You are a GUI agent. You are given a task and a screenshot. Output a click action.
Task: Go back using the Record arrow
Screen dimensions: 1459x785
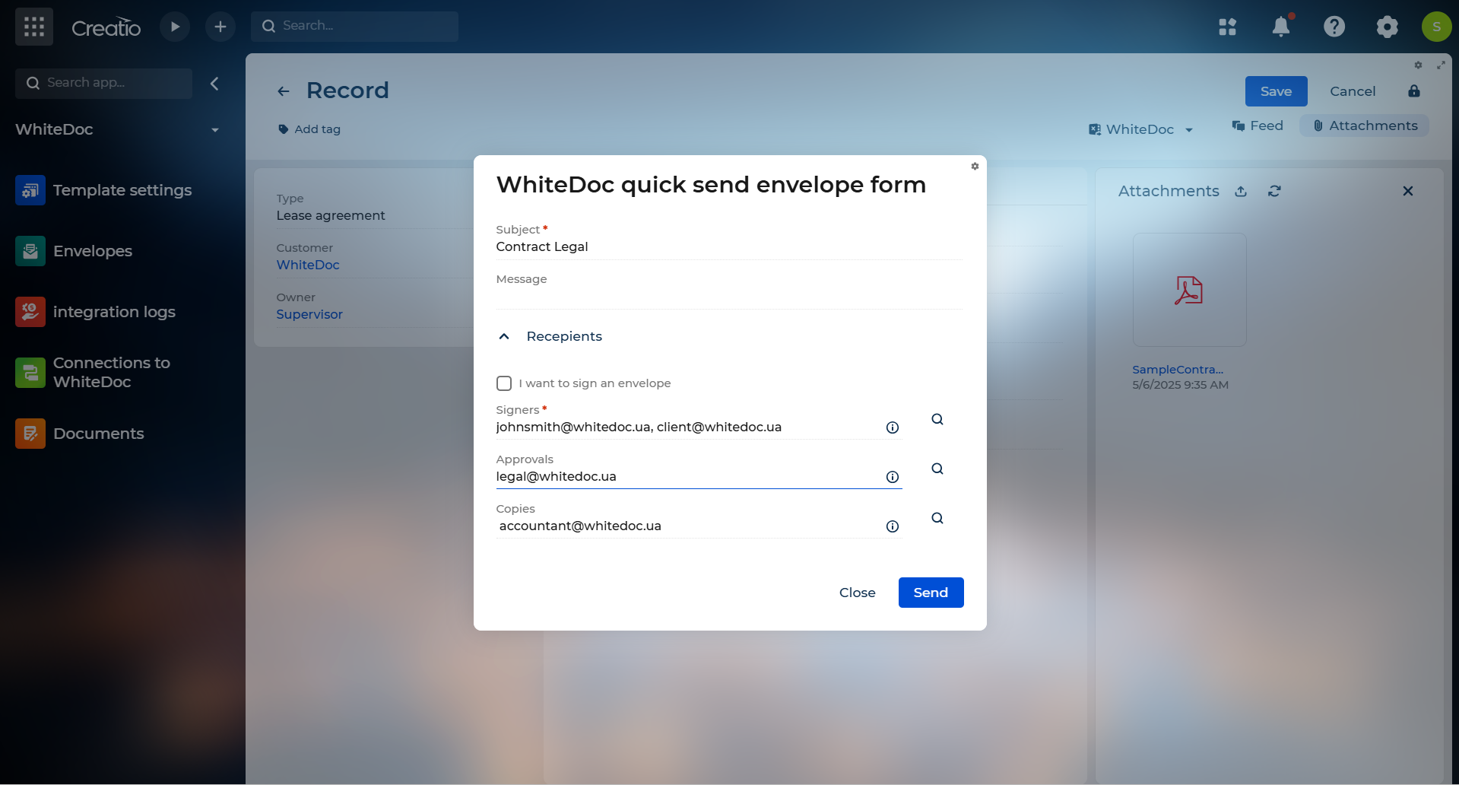click(x=284, y=91)
